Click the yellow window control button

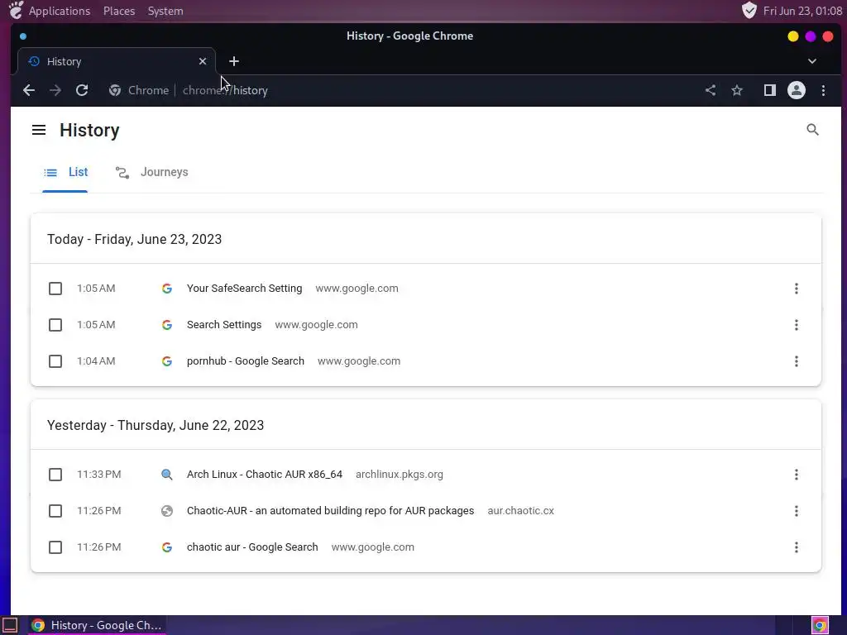(x=793, y=36)
